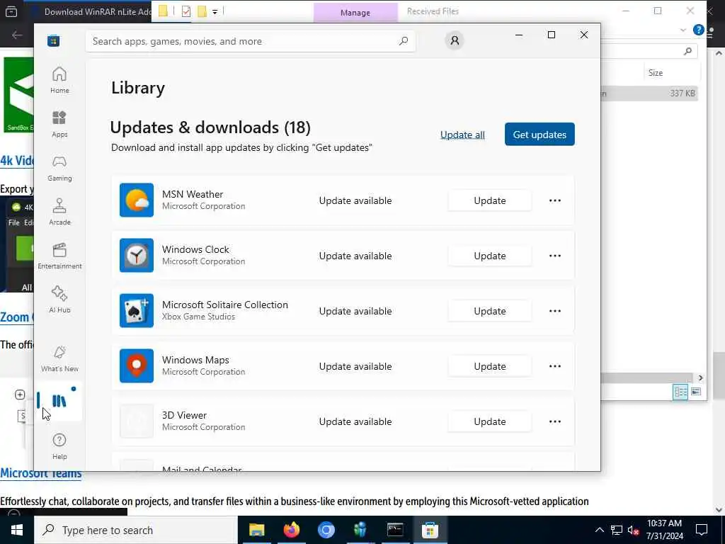Open more options for Microsoft Solitaire Collection

555,311
